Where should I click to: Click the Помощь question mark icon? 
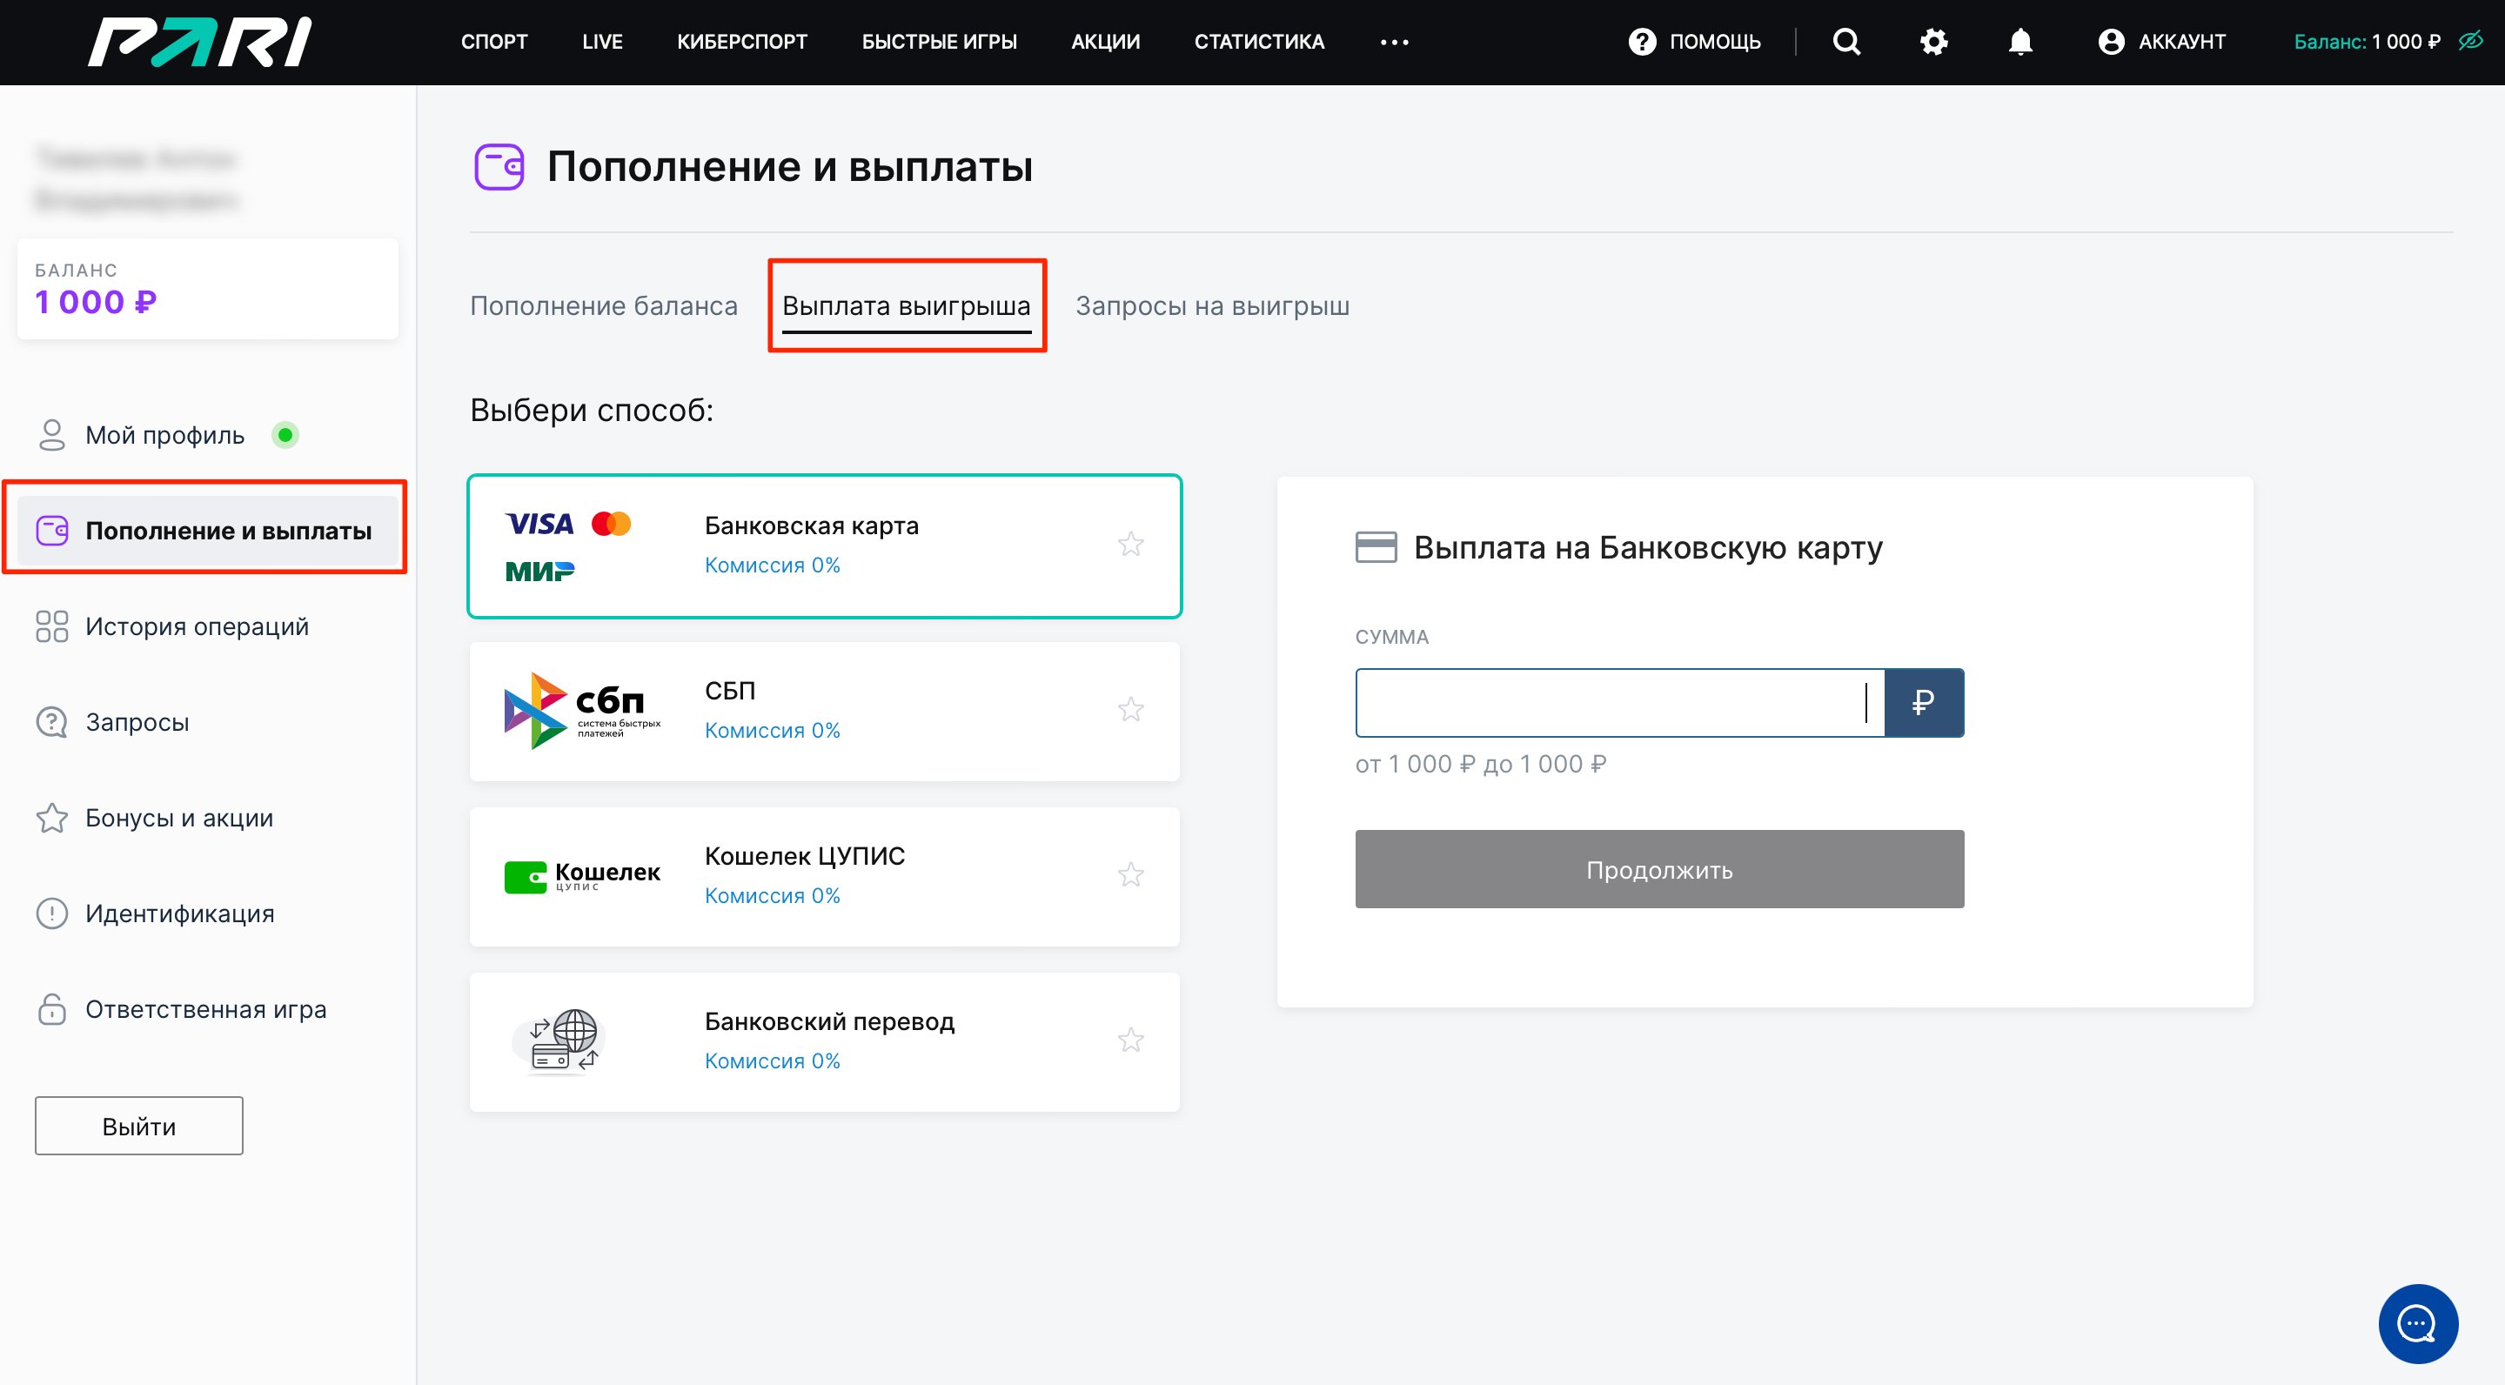1642,42
